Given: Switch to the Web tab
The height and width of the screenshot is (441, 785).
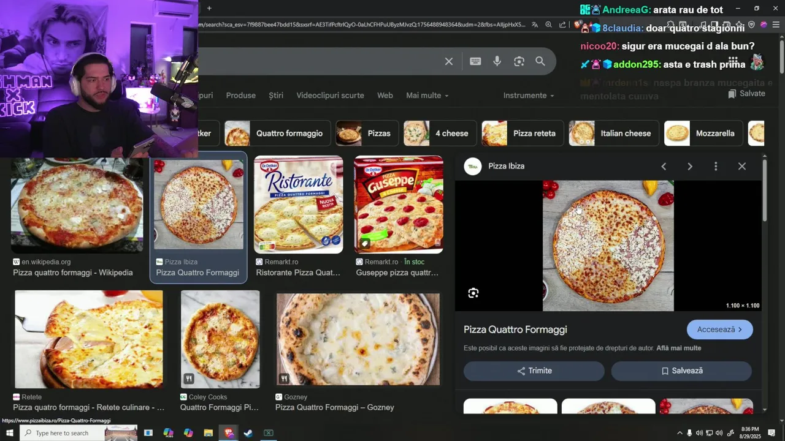Looking at the screenshot, I should [x=385, y=96].
